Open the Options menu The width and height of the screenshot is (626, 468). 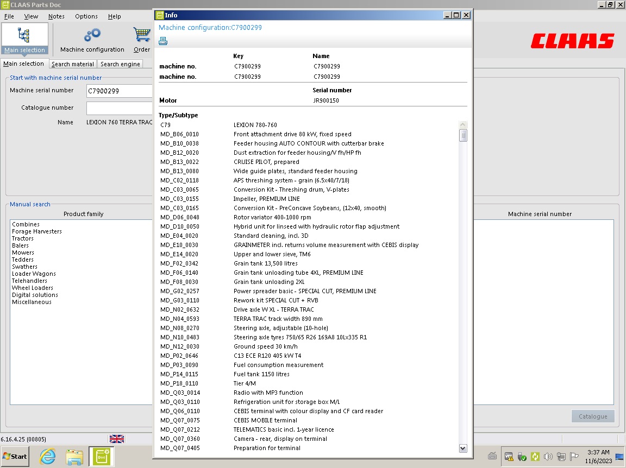(86, 16)
